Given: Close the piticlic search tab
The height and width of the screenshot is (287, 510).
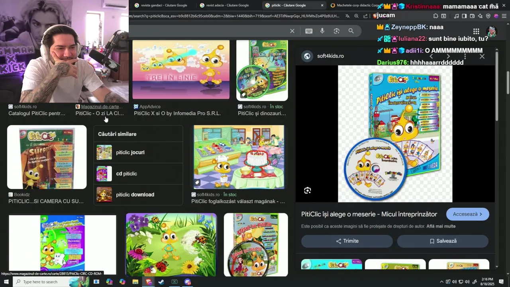Looking at the screenshot, I should (322, 5).
